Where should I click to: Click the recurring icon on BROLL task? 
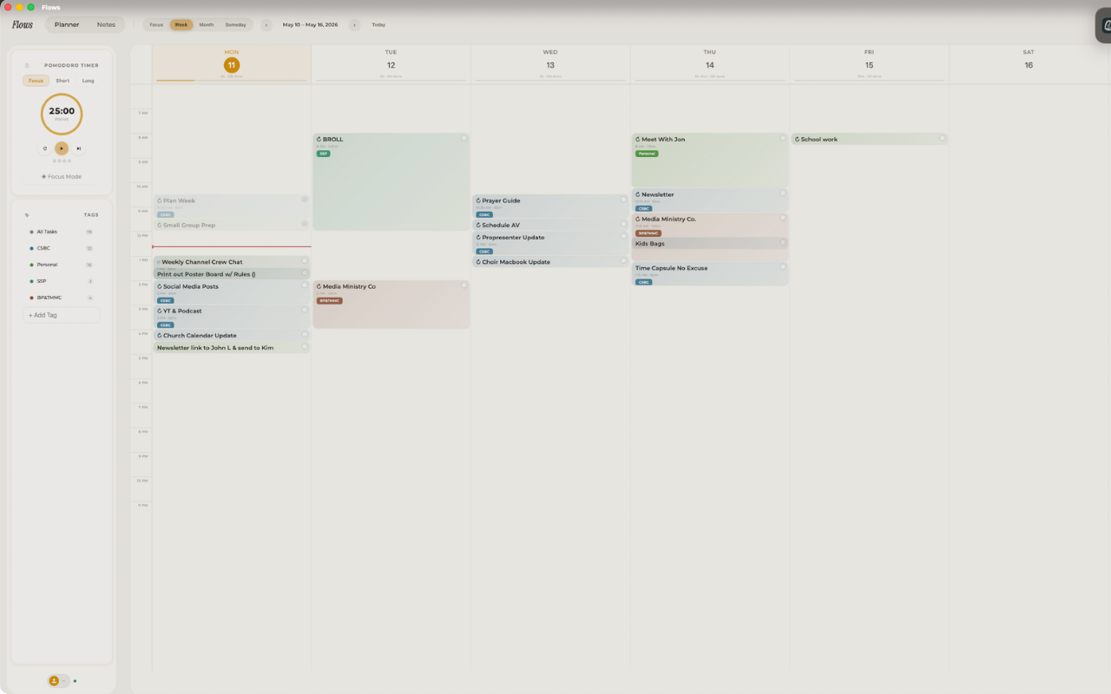pyautogui.click(x=319, y=139)
